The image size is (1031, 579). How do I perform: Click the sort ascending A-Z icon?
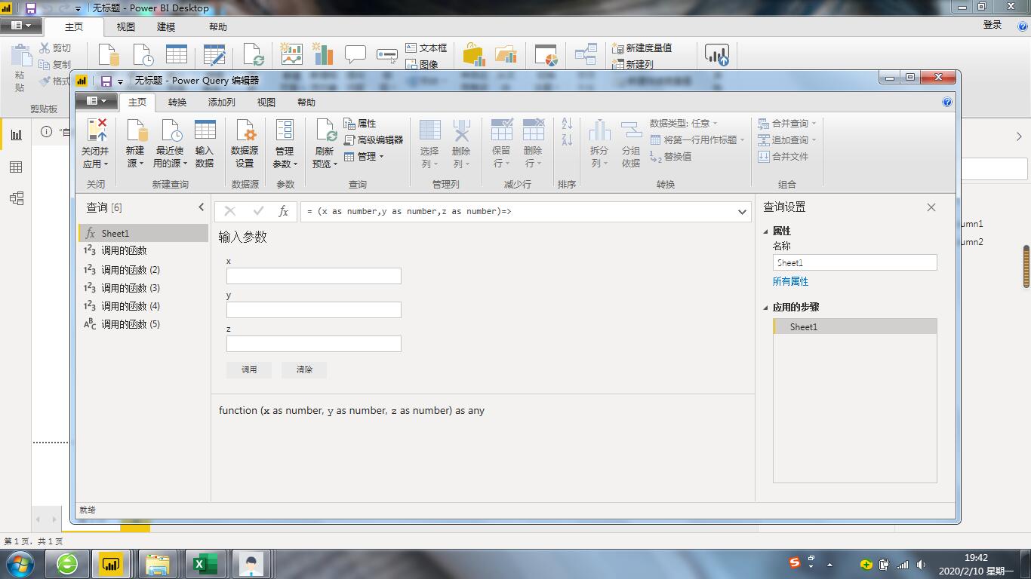[567, 124]
